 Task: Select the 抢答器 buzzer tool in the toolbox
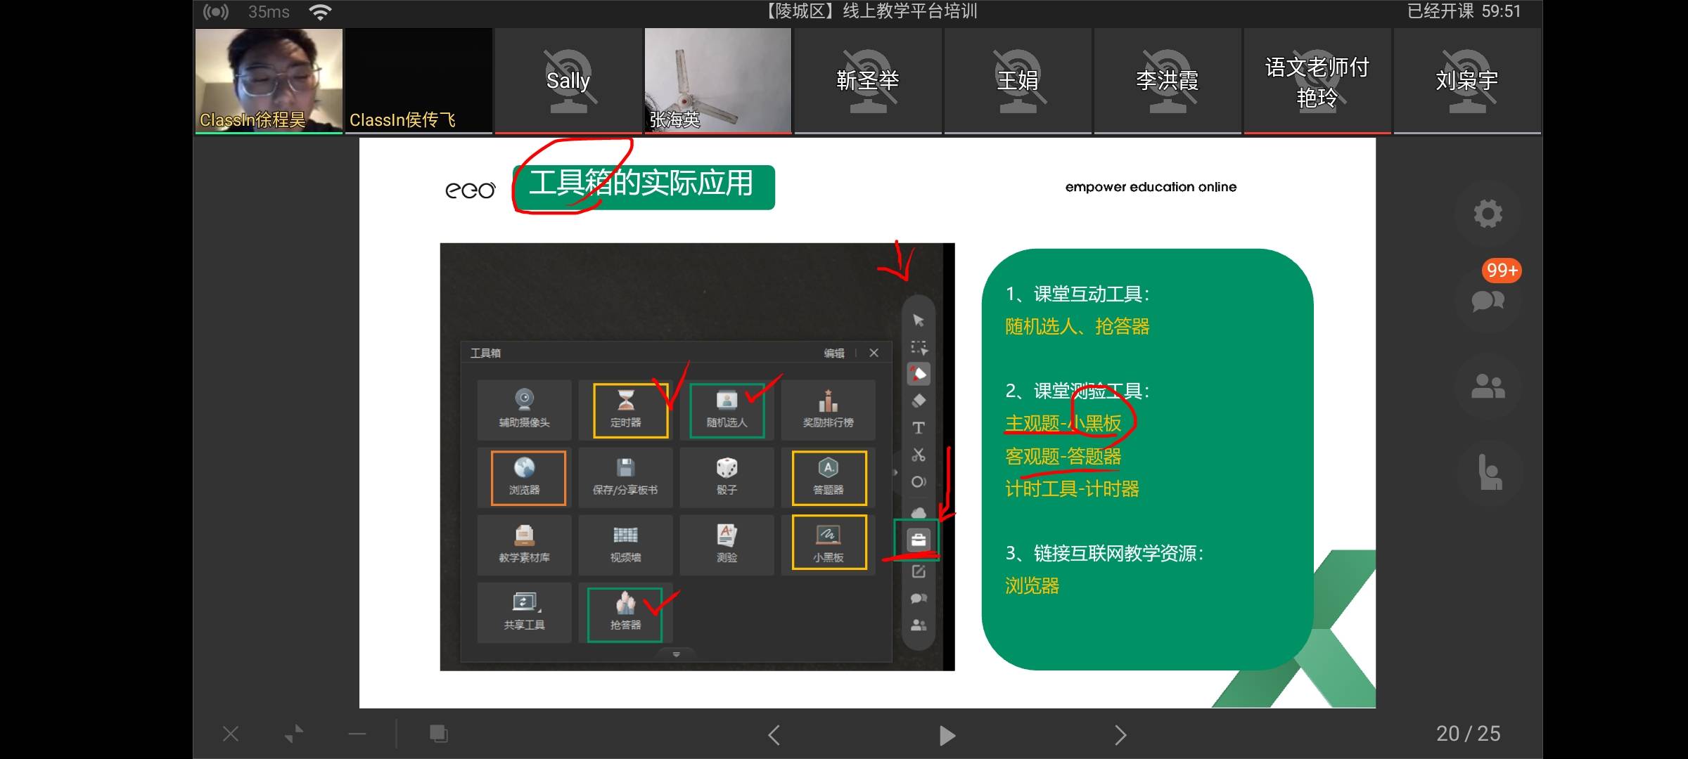point(624,612)
